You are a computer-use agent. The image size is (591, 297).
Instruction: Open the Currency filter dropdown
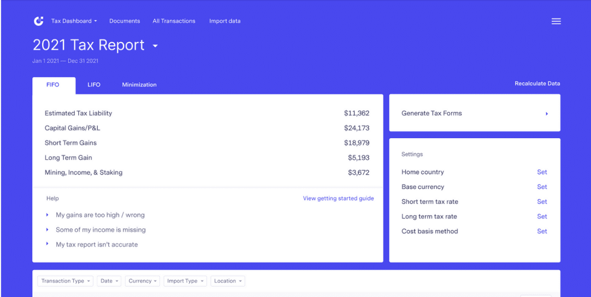click(143, 281)
